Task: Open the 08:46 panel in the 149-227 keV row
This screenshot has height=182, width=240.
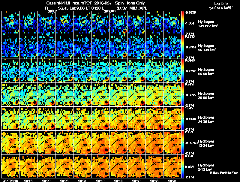Action: (118, 23)
